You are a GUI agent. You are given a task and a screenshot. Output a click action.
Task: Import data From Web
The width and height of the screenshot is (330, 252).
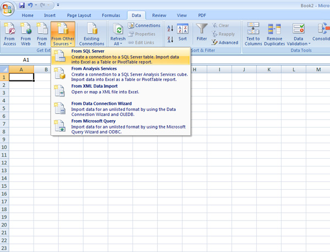click(26, 34)
